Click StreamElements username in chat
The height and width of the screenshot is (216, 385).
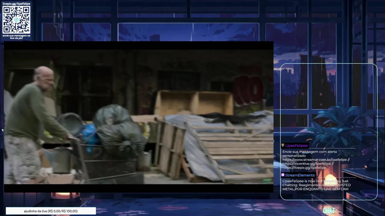300,175
